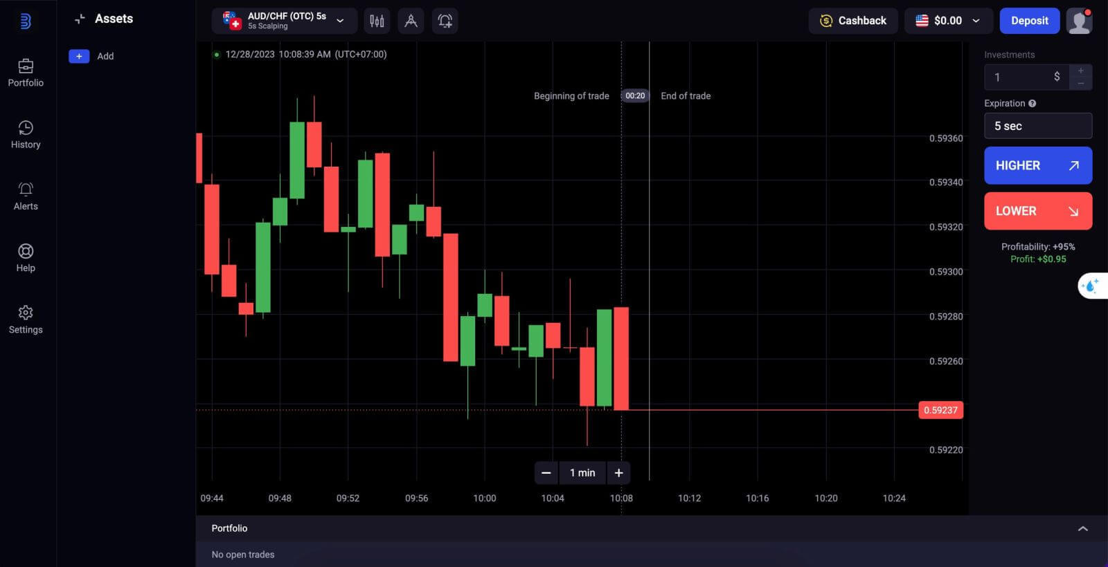Open the Alerts sidebar item

click(x=26, y=196)
